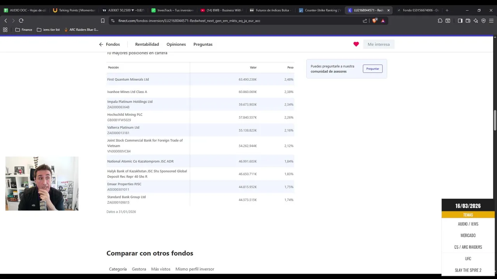Click the back arrow next to Fondos
The image size is (497, 279).
(101, 44)
